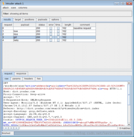Maximize the intruder attack window

[x=123, y=3]
